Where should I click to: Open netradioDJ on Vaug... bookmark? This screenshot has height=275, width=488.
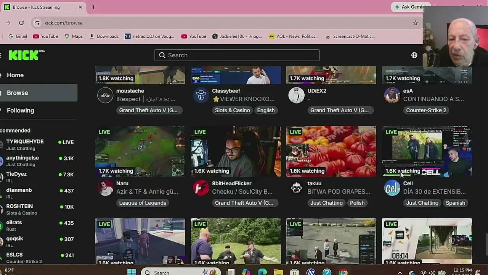point(149,36)
